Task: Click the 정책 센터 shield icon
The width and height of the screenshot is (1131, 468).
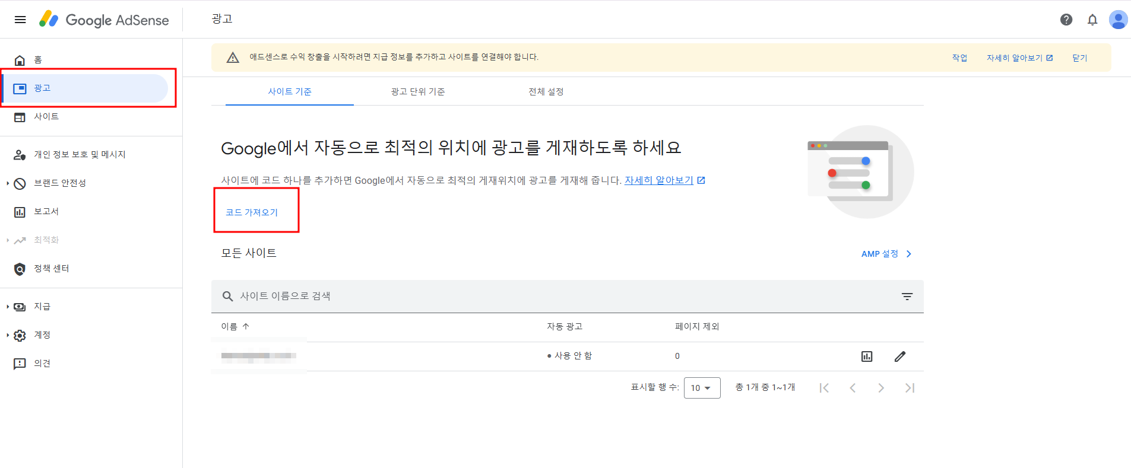Action: coord(20,269)
